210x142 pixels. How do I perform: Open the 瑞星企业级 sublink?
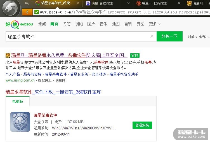pos(79,74)
